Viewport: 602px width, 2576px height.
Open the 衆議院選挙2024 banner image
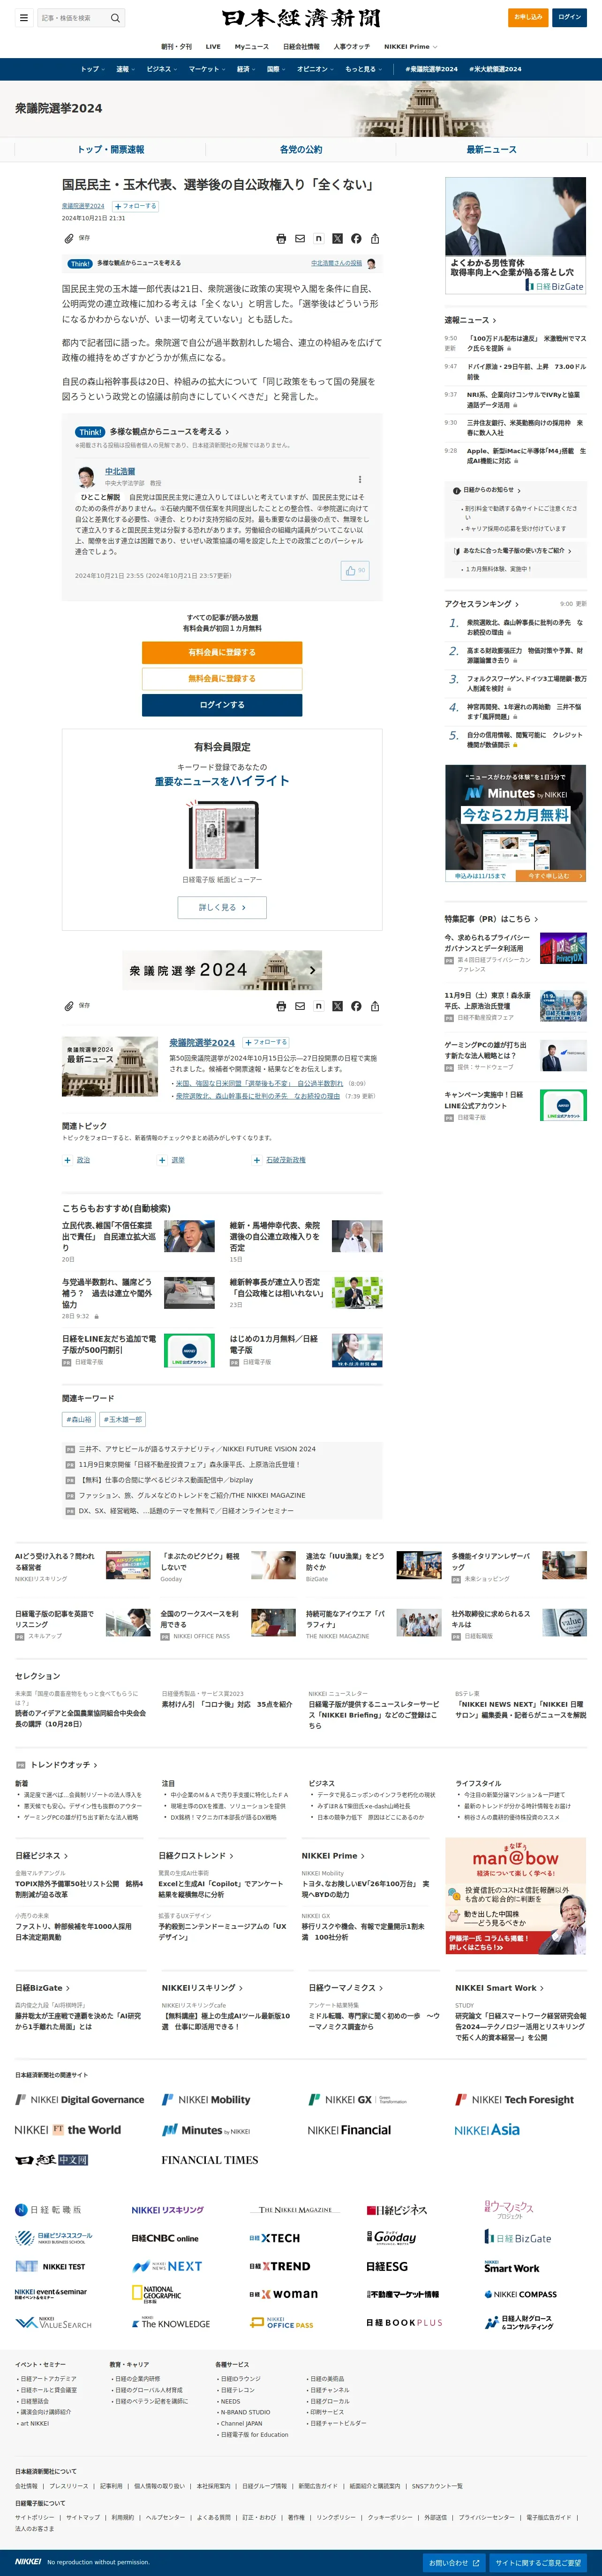pyautogui.click(x=222, y=970)
